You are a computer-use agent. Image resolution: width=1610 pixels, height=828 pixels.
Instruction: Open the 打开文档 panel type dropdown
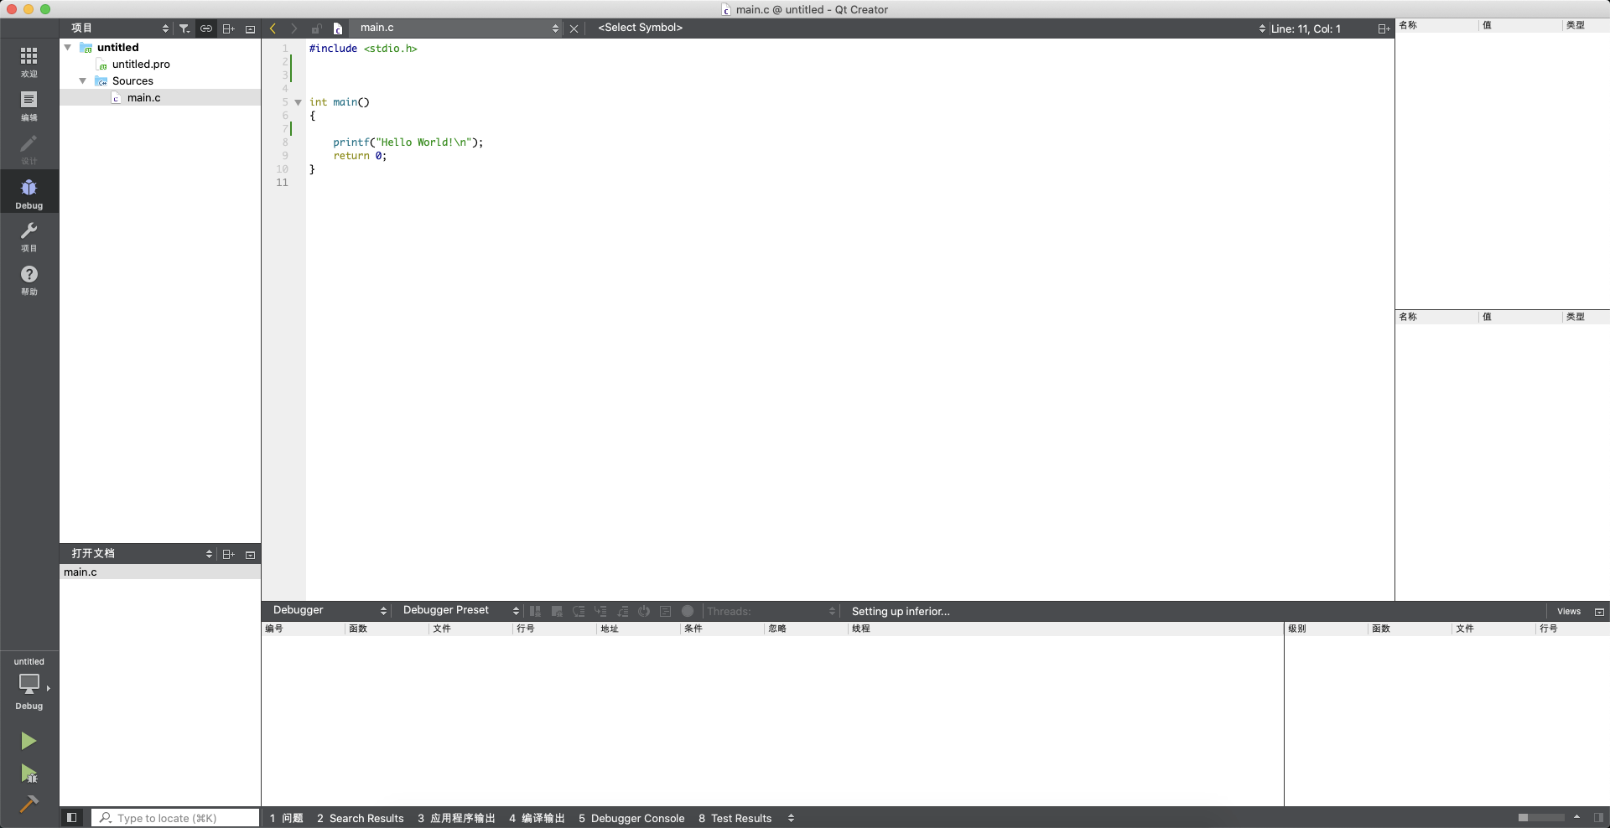click(141, 554)
